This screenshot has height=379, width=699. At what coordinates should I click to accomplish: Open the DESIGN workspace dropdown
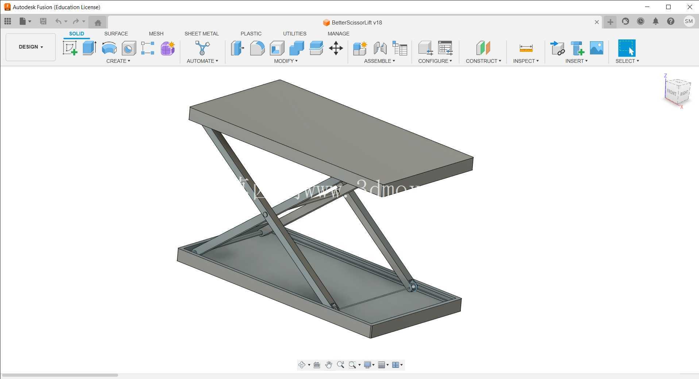click(31, 47)
